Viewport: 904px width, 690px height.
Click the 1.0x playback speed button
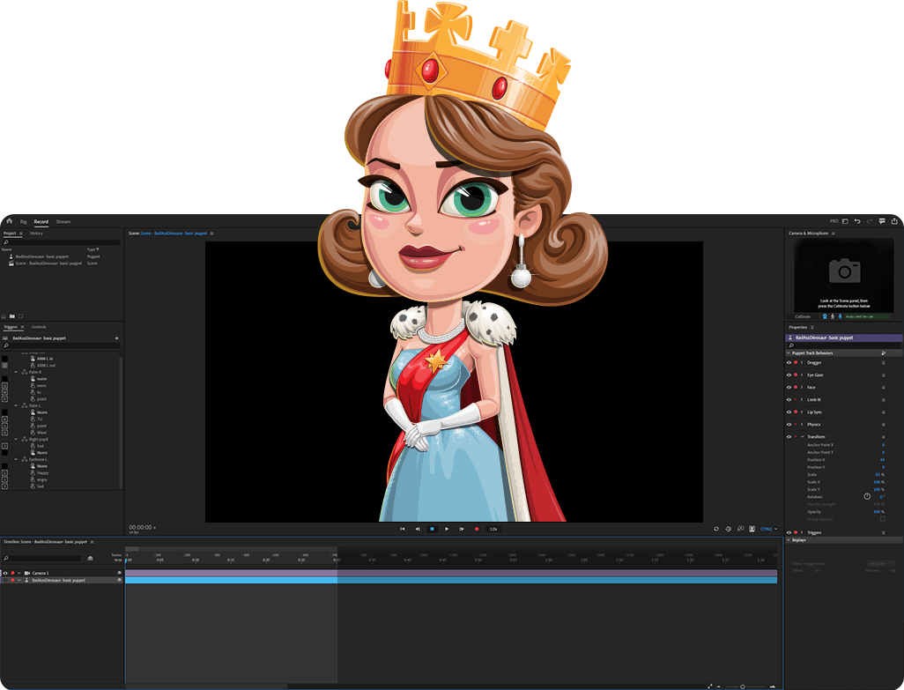pos(493,529)
